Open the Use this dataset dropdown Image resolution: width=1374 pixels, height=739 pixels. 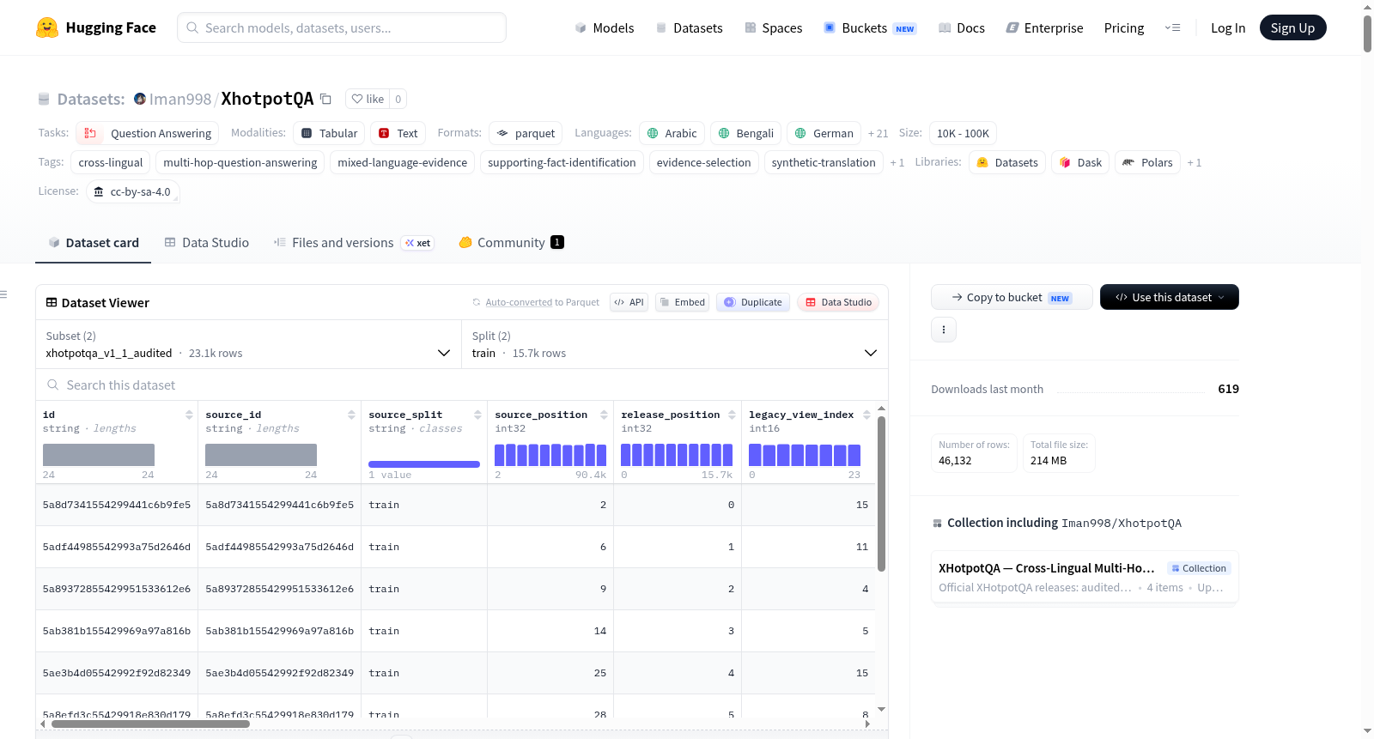point(1170,297)
